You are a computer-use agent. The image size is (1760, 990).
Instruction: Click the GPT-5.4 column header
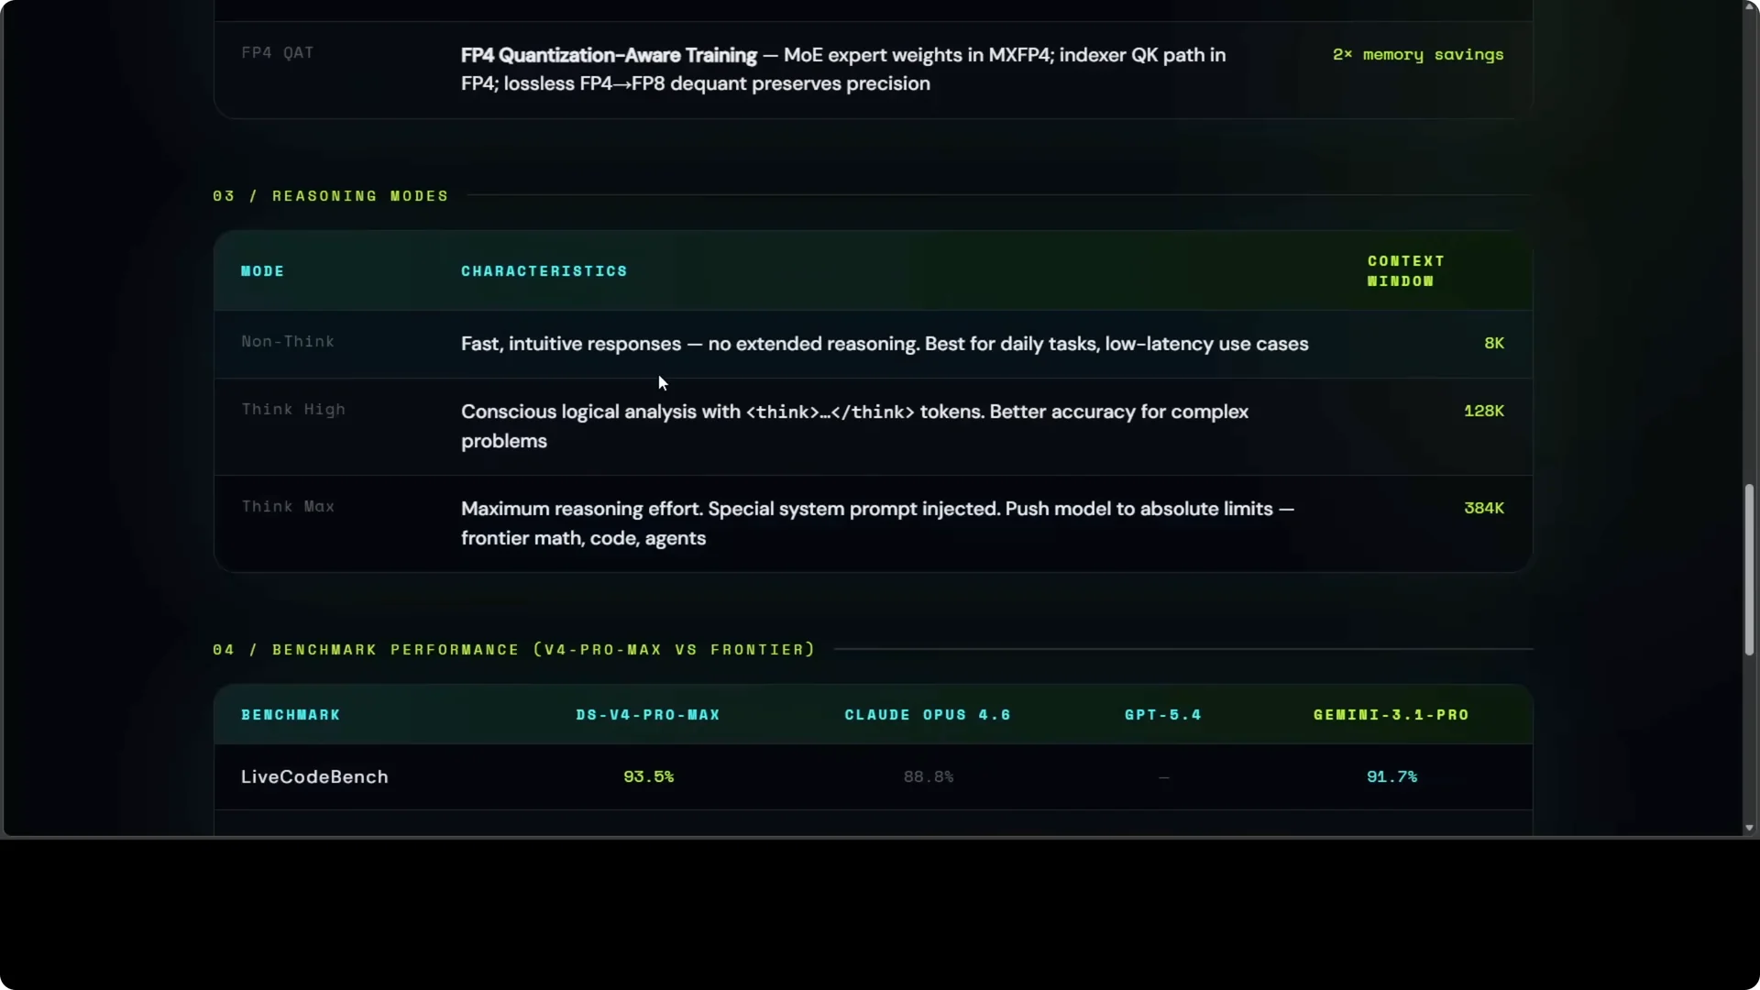pyautogui.click(x=1163, y=715)
